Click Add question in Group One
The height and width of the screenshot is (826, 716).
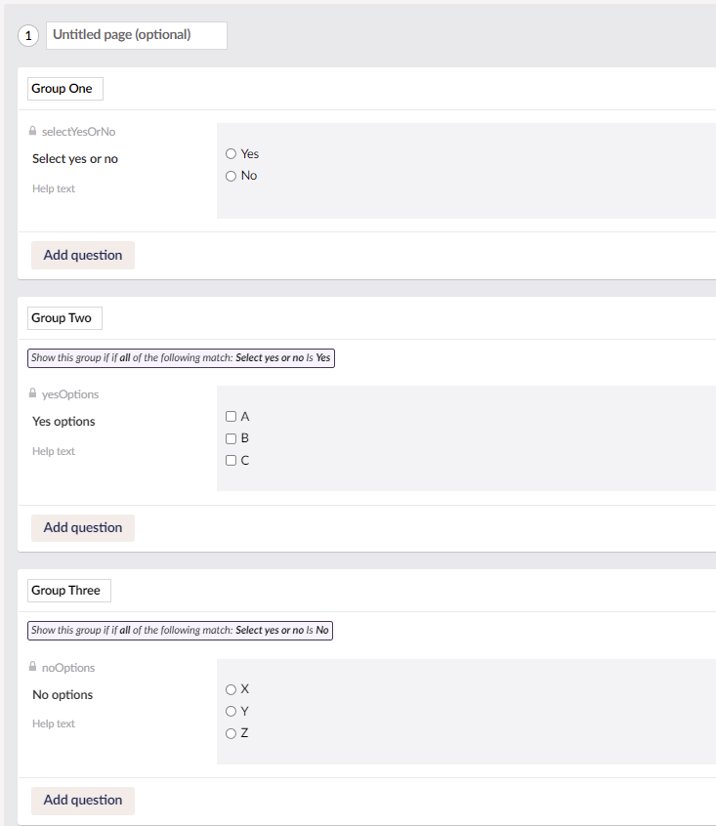click(x=82, y=255)
